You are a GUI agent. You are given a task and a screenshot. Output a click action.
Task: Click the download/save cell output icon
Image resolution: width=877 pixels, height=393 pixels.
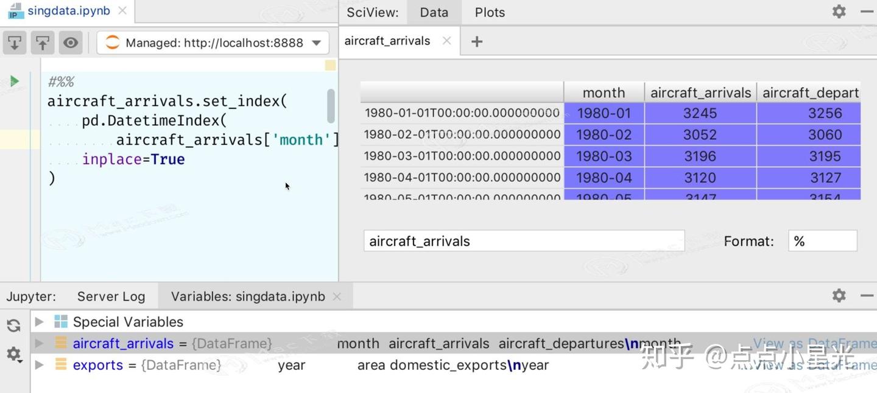pos(14,42)
